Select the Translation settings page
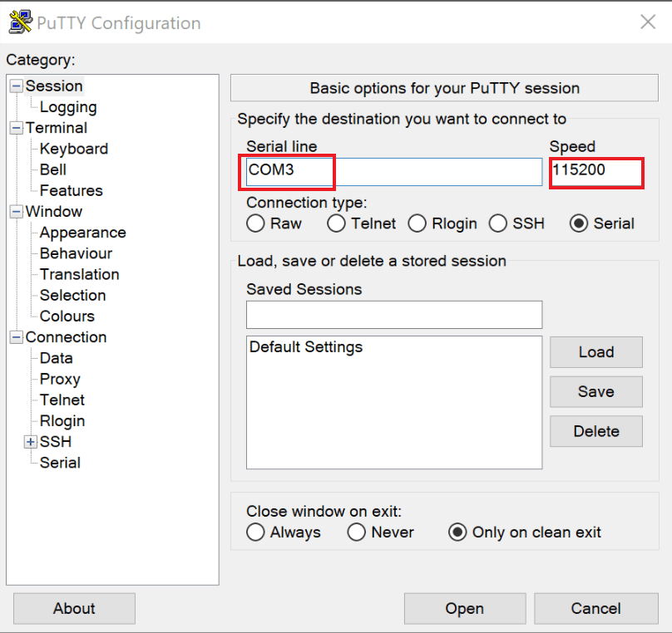The height and width of the screenshot is (633, 672). (x=79, y=274)
